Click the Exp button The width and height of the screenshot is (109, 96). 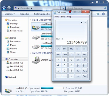click(x=84, y=54)
